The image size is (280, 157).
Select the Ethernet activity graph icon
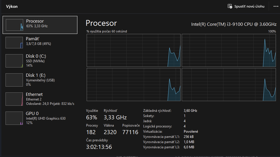tap(14, 99)
